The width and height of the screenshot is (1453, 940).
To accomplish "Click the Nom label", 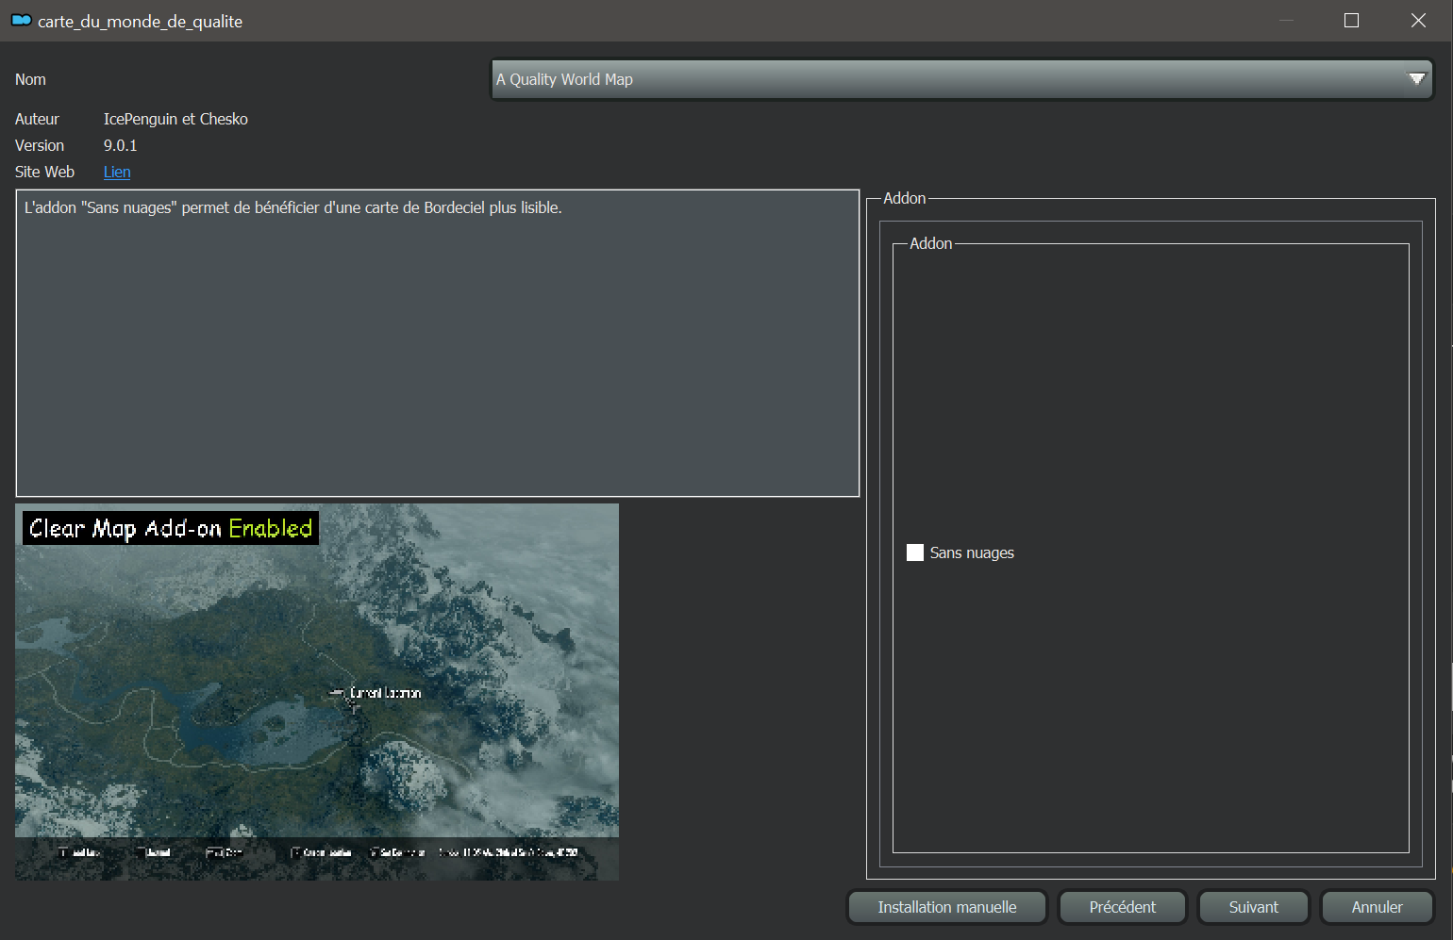I will [x=30, y=79].
